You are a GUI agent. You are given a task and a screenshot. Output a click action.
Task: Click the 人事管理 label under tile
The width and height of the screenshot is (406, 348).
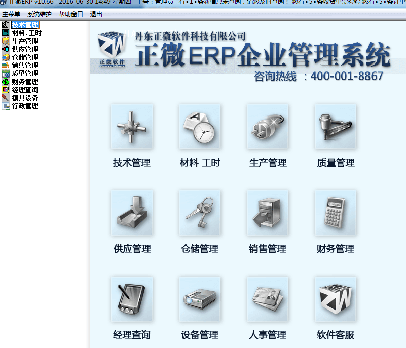click(268, 335)
